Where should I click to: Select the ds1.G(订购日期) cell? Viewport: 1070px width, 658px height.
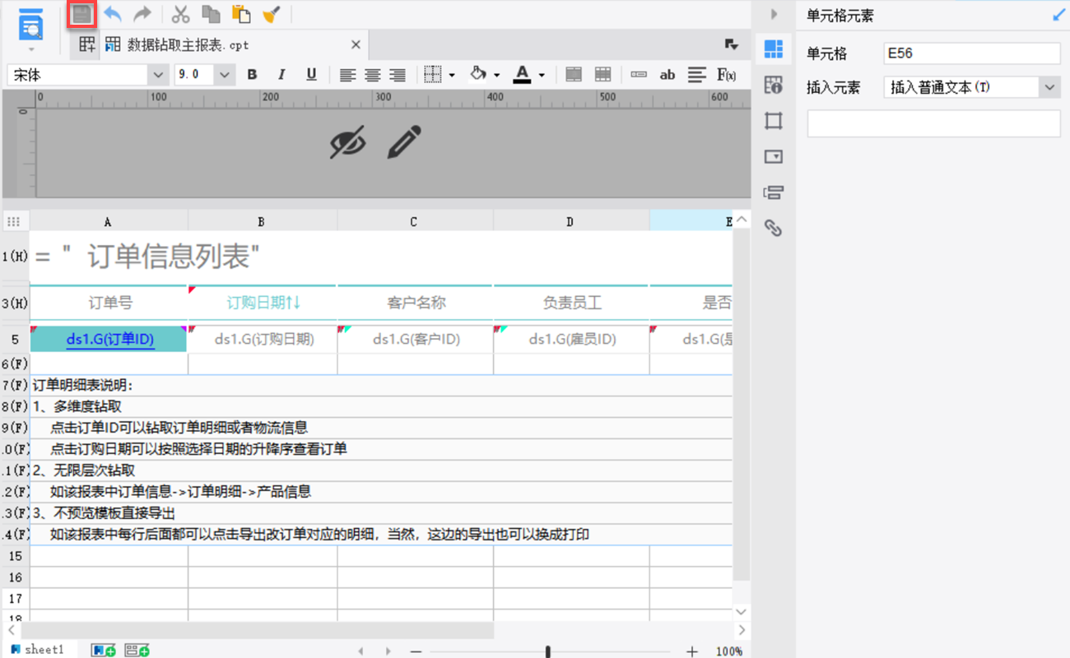(263, 339)
